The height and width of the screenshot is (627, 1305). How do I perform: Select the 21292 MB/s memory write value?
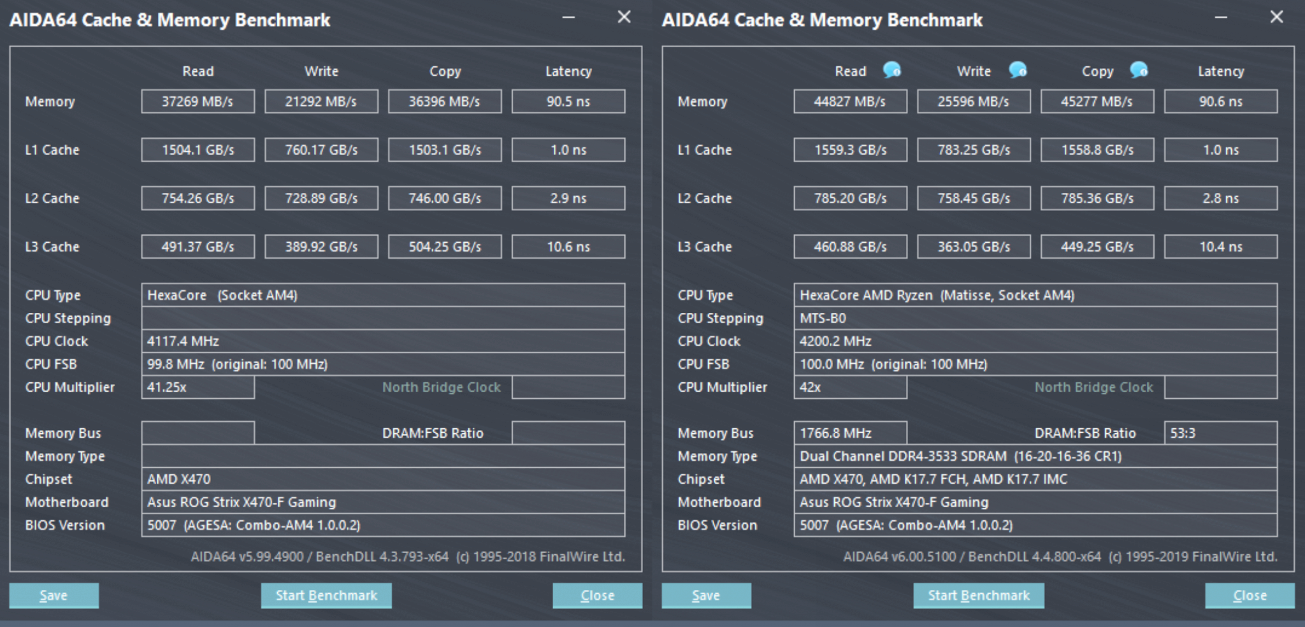point(322,101)
